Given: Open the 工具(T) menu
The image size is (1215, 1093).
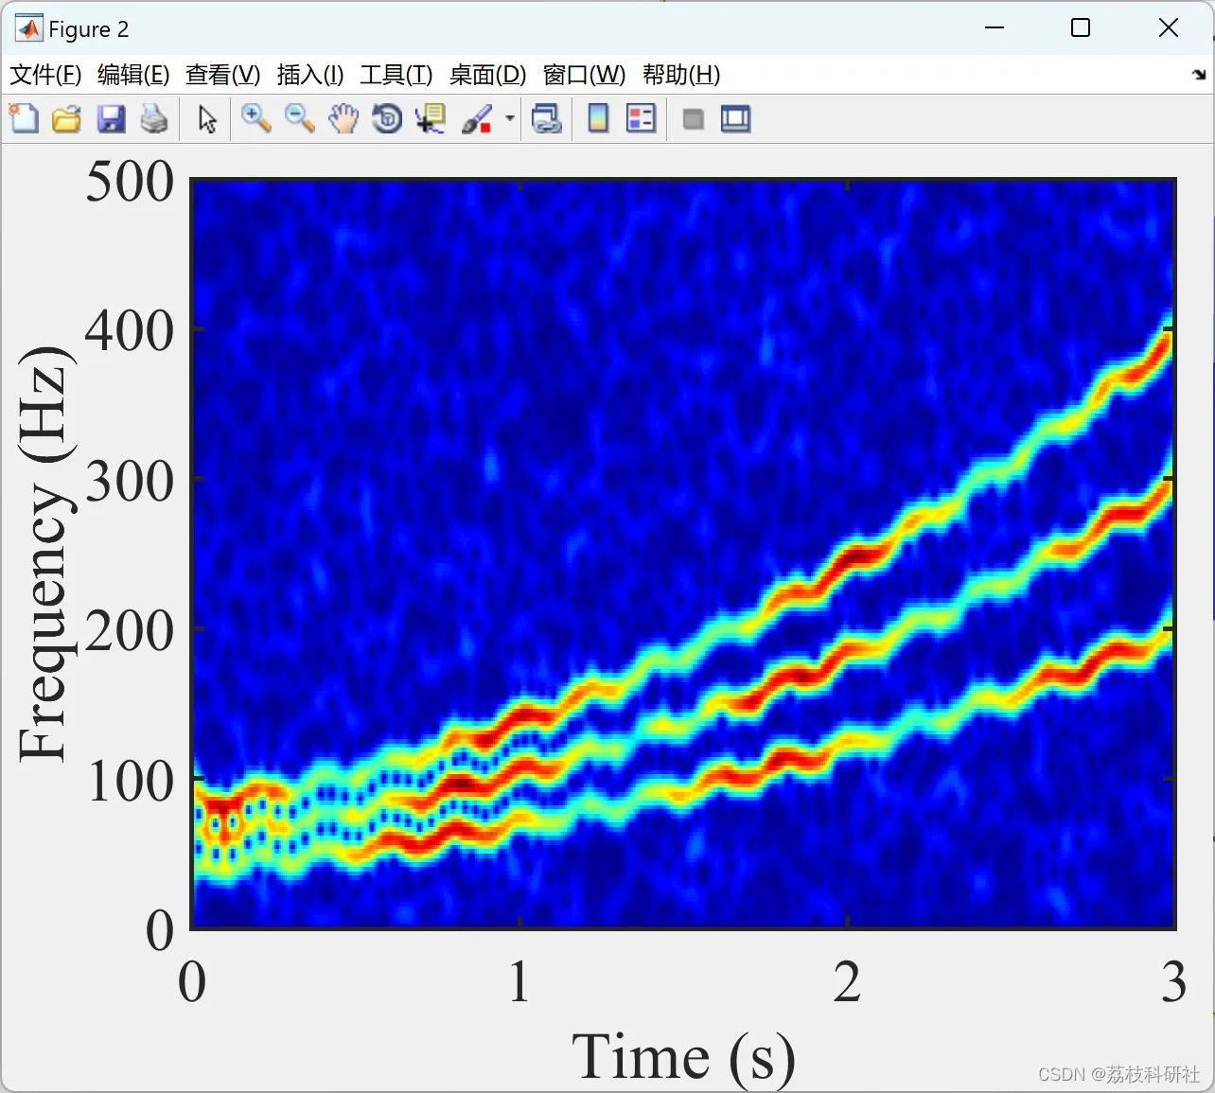Looking at the screenshot, I should (396, 75).
